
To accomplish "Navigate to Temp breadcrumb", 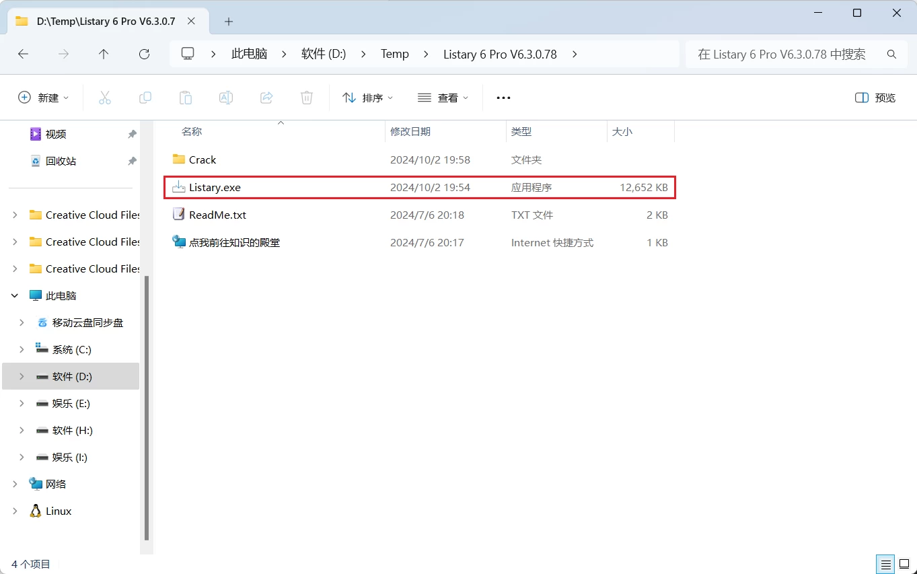I will (395, 55).
